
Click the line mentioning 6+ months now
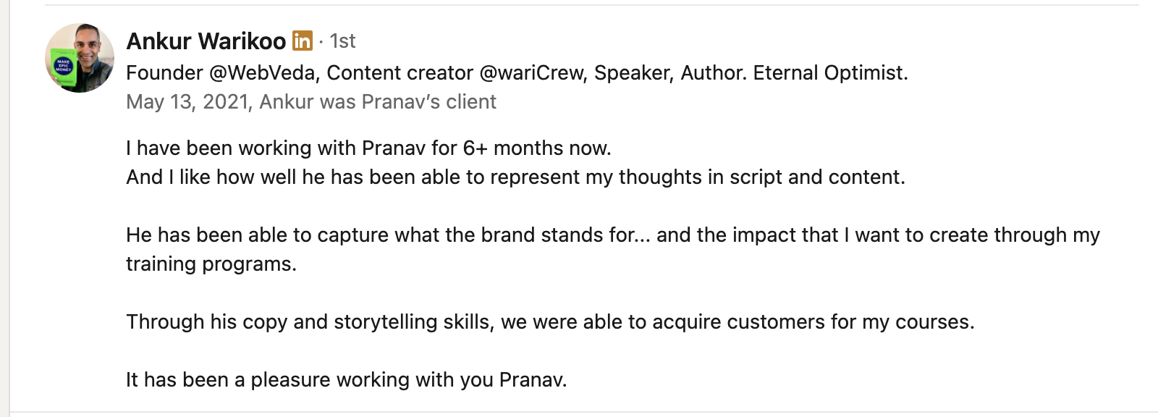(369, 148)
